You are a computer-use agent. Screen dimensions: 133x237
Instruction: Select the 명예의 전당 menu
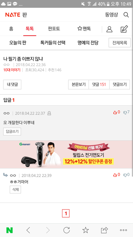[x=88, y=43]
